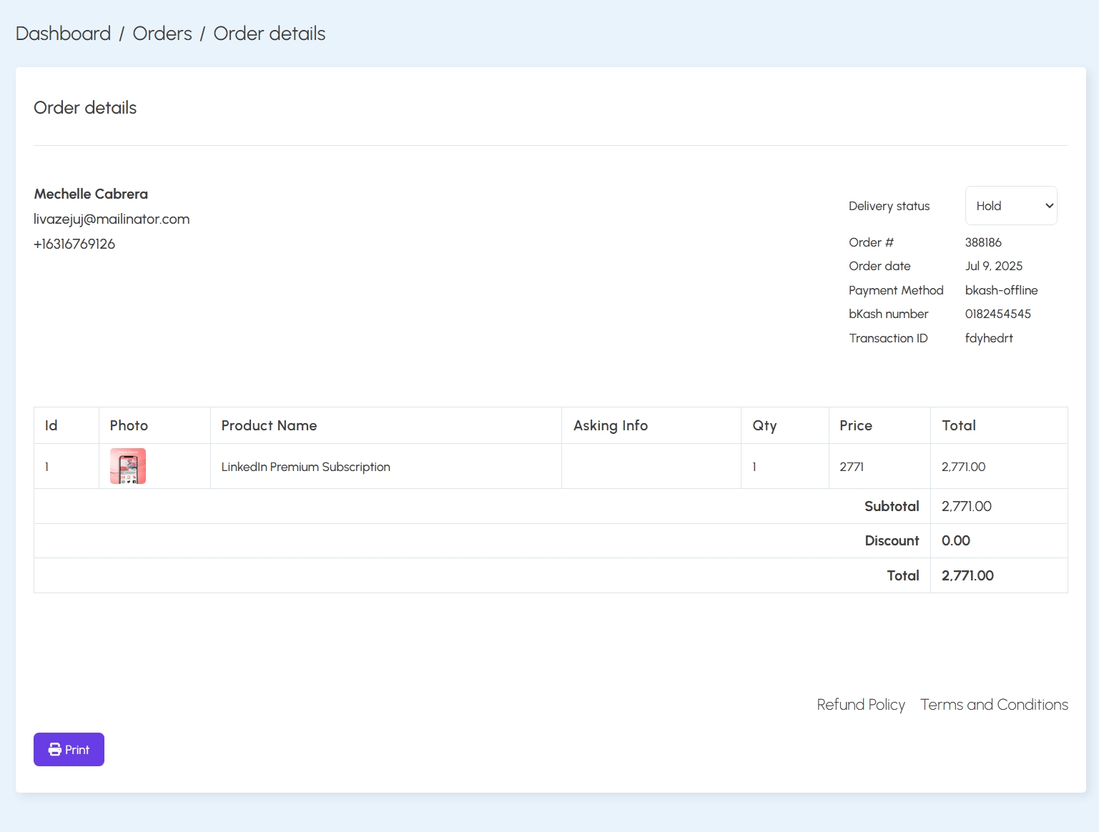The width and height of the screenshot is (1099, 832).
Task: Click customer name Mechelle Cabrera
Action: click(x=91, y=194)
